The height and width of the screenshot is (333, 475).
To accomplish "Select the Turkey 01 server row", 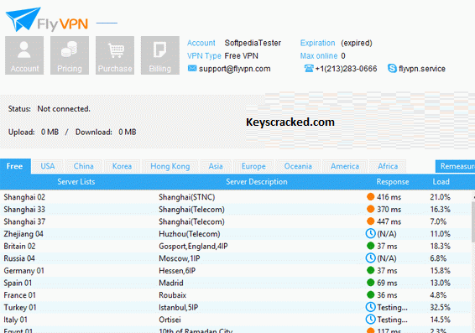I will pyautogui.click(x=236, y=307).
